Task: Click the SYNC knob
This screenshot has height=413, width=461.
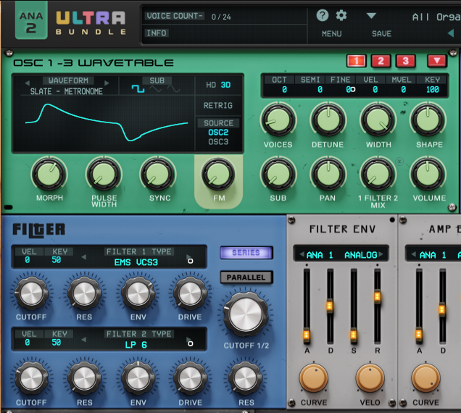Action: pyautogui.click(x=158, y=174)
